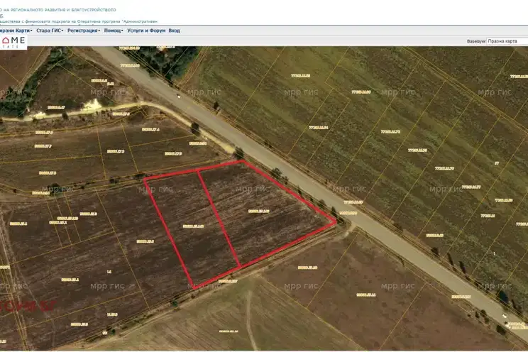Click the Baselayer label text
The image size is (528, 352).
[x=476, y=41]
